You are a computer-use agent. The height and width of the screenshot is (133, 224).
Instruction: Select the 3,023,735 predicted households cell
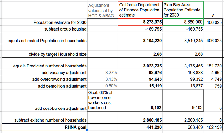[139, 66]
